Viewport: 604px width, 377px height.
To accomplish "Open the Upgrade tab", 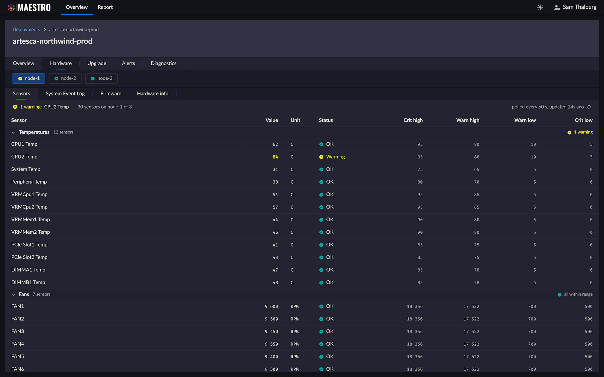I will (x=97, y=63).
